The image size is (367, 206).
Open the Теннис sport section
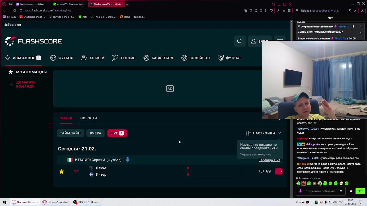pos(124,58)
